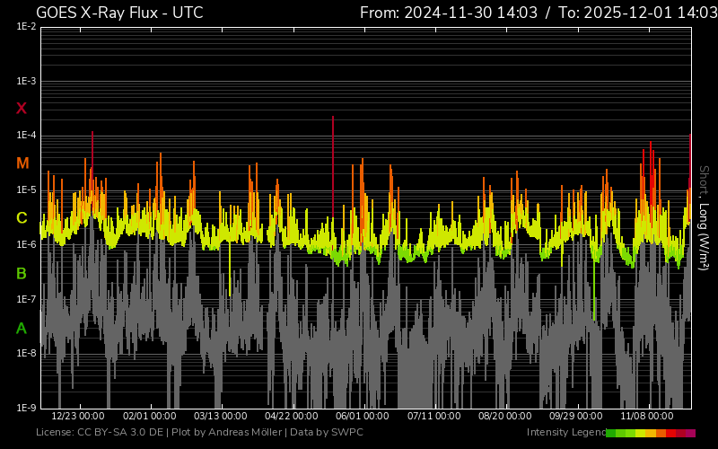Click the 09/29 00:00 time axis label
The height and width of the screenshot is (449, 718).
576,416
